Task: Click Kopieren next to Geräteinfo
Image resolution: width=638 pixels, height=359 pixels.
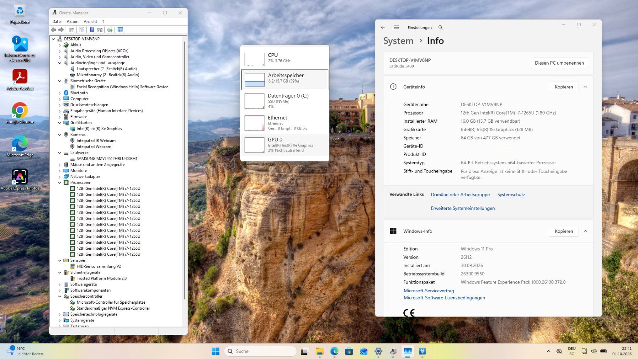Action: [564, 87]
